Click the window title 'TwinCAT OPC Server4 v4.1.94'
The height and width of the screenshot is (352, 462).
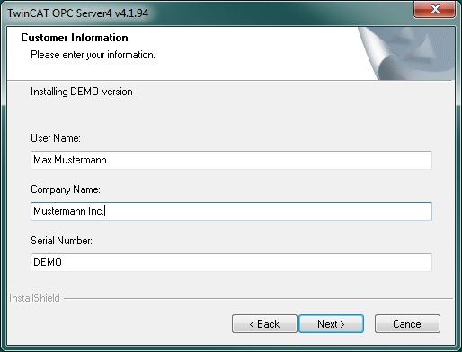tap(78, 13)
